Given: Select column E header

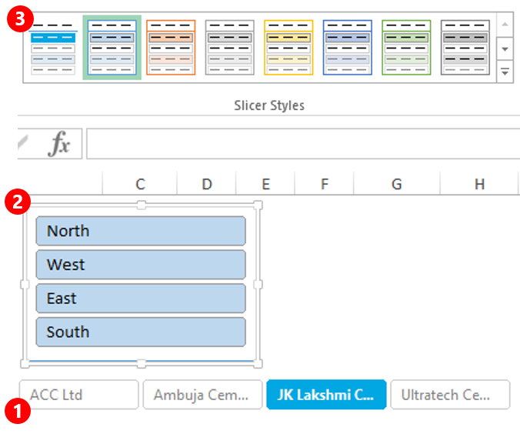Looking at the screenshot, I should (x=265, y=183).
